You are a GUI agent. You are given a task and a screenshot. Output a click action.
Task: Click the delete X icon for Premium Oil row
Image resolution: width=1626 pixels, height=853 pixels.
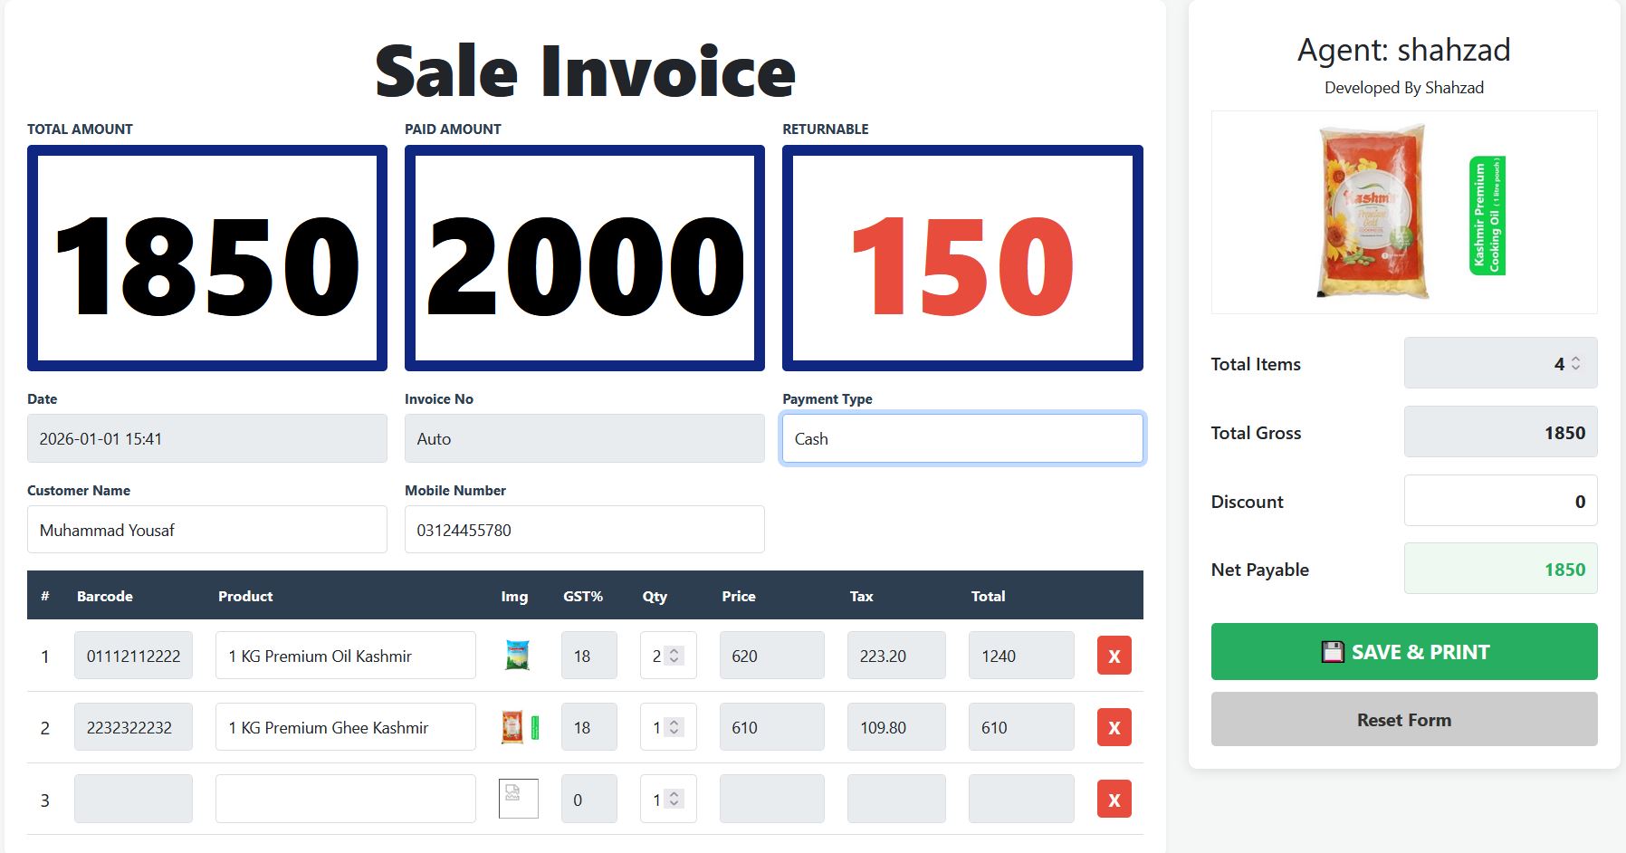[1114, 656]
